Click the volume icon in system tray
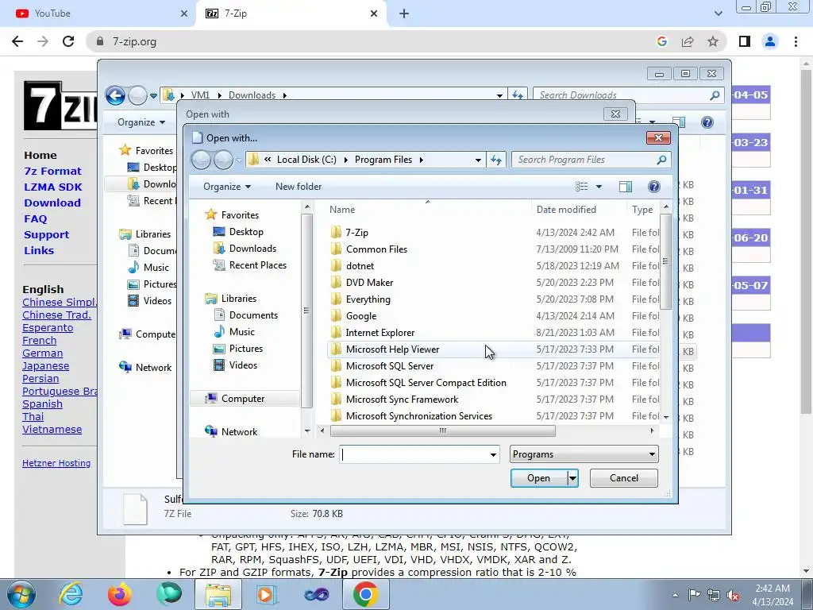 point(733,596)
